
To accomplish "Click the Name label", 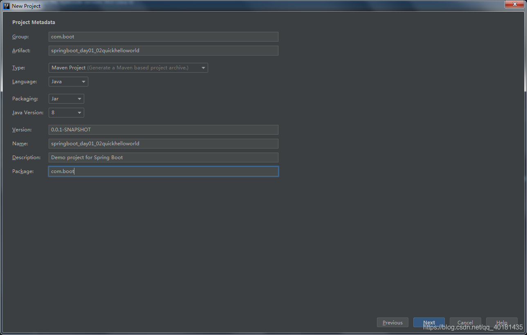I will click(20, 144).
